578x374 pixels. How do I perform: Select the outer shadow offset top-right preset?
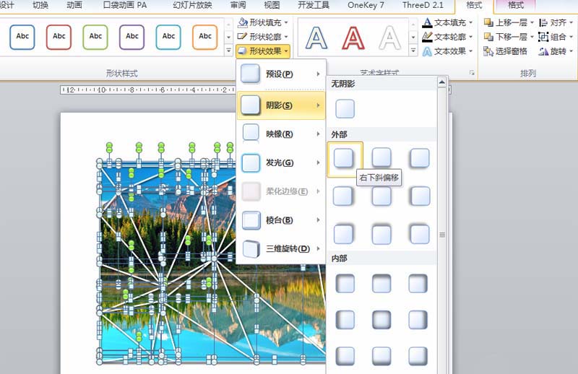click(344, 235)
